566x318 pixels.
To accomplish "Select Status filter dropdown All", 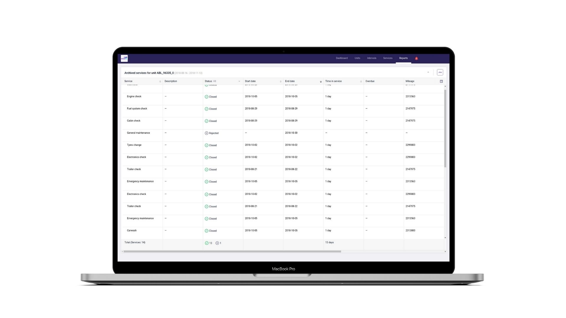I will tap(222, 81).
